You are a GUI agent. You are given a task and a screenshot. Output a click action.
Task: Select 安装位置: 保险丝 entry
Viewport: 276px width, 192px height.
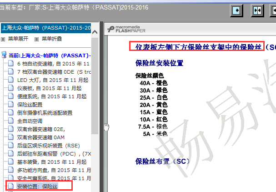(x=37, y=187)
